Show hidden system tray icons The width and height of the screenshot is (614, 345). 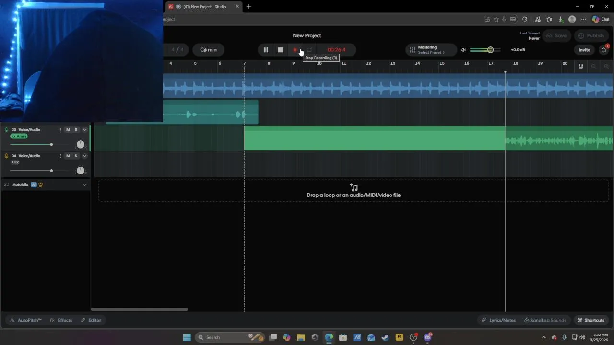click(x=543, y=337)
